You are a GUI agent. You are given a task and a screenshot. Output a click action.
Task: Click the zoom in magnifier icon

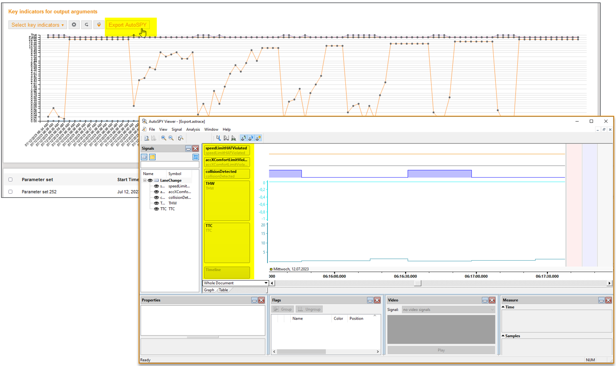(164, 138)
